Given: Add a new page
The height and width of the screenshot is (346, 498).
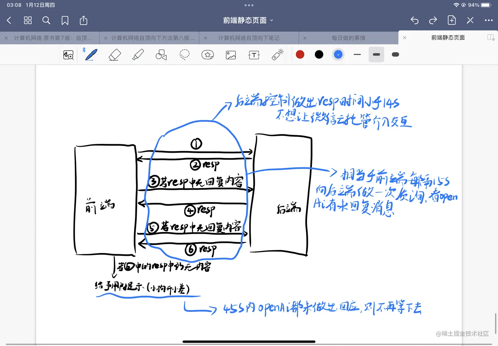Looking at the screenshot, I should (x=452, y=20).
